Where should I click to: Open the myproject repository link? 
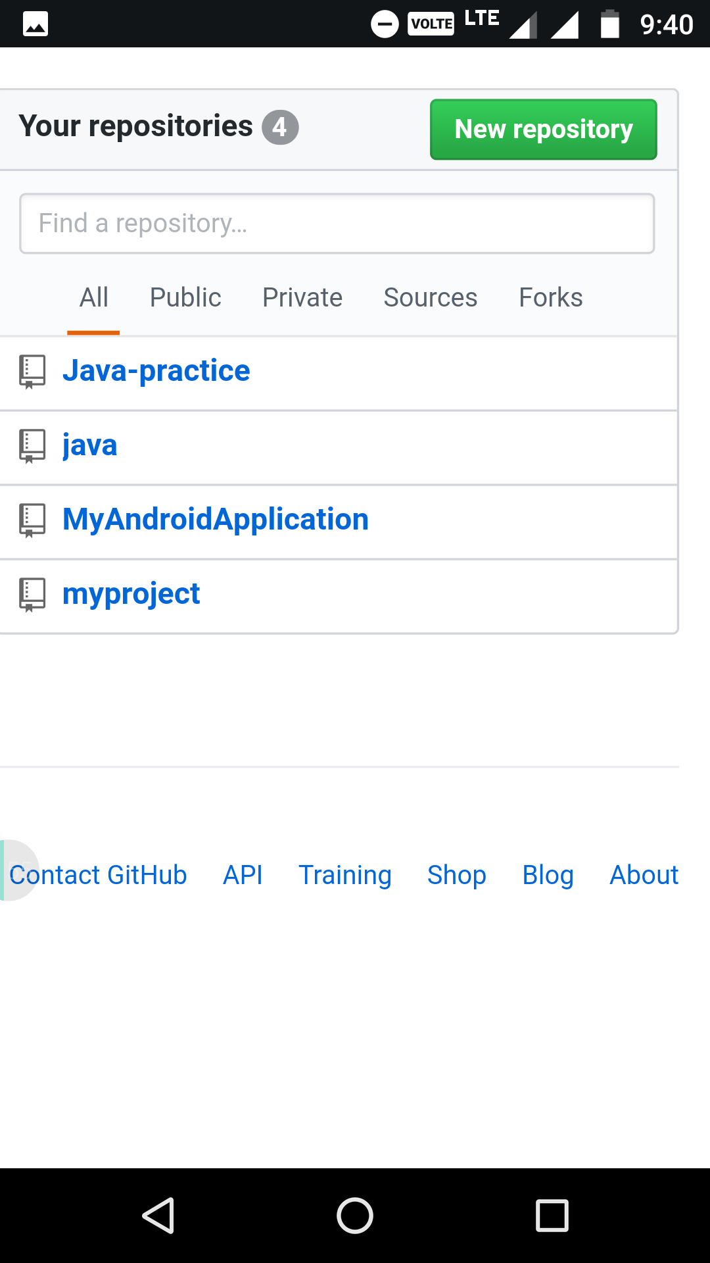coord(131,594)
